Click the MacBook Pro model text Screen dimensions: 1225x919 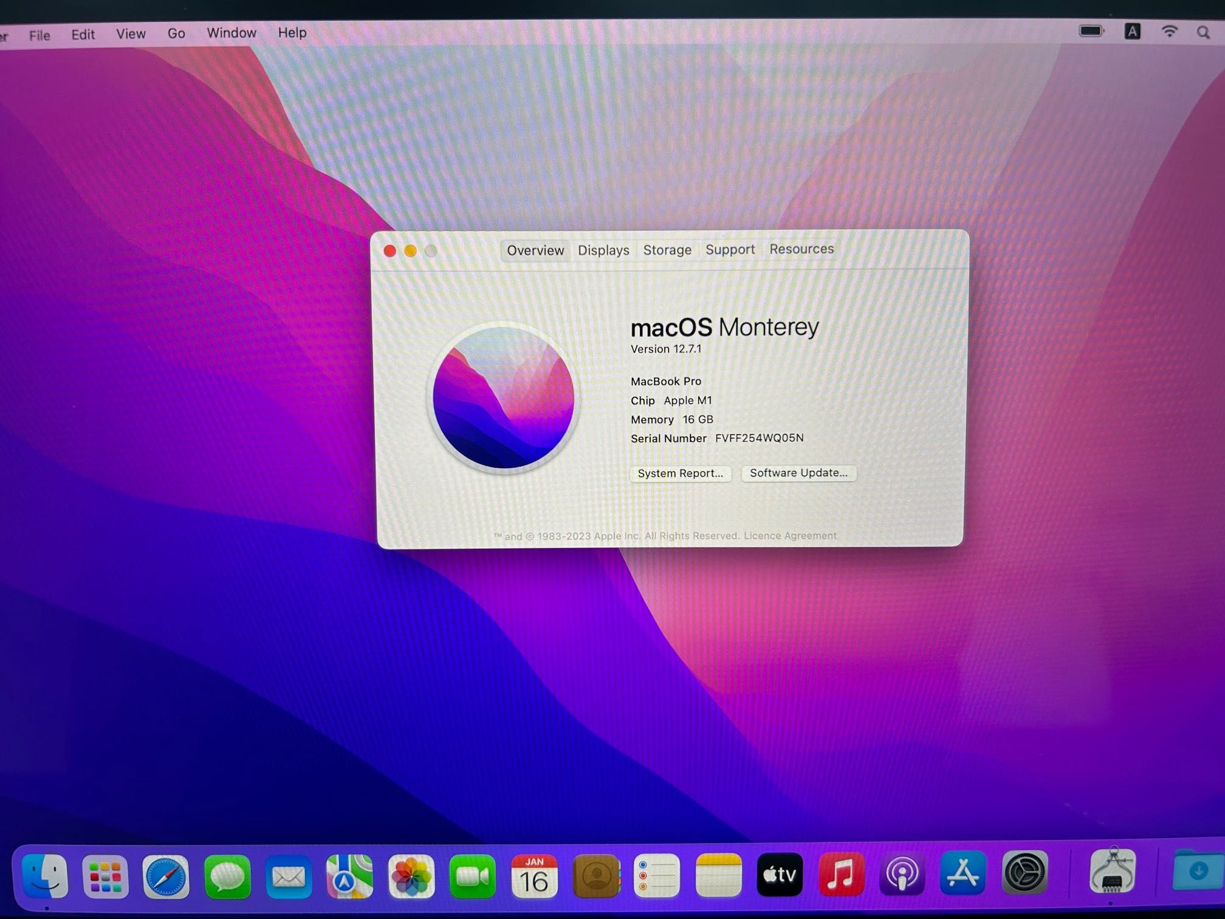pos(666,381)
